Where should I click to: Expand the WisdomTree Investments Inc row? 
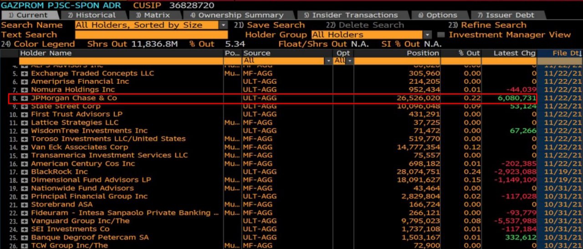click(25, 131)
